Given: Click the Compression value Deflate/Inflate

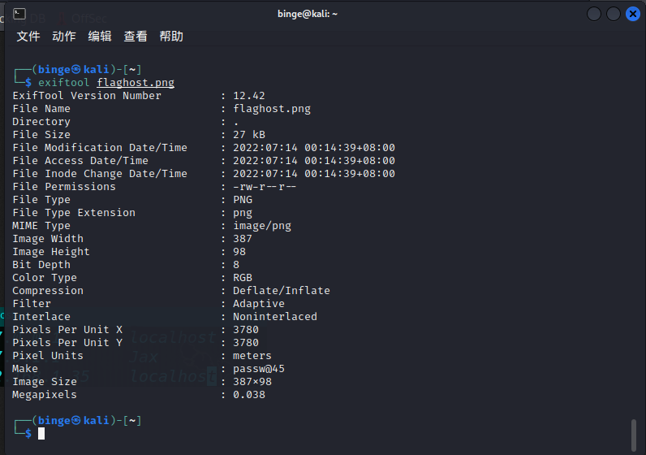Looking at the screenshot, I should [x=282, y=291].
